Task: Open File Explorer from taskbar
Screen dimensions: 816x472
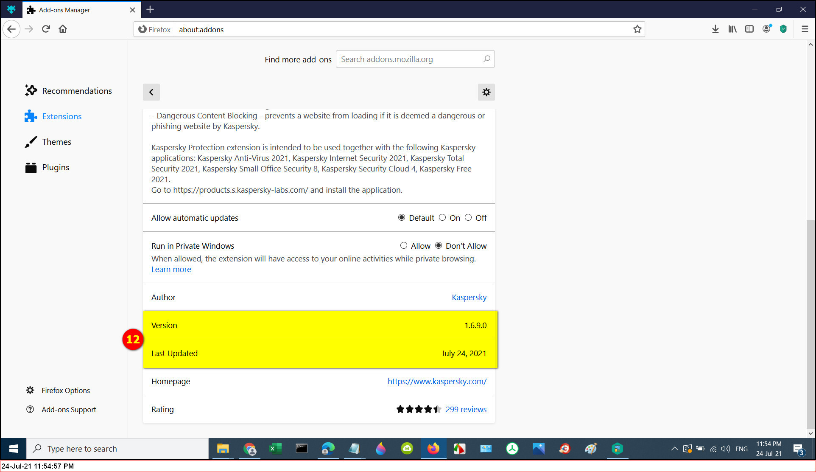Action: coord(223,449)
